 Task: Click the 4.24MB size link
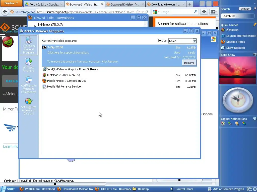pyautogui.click(x=191, y=47)
